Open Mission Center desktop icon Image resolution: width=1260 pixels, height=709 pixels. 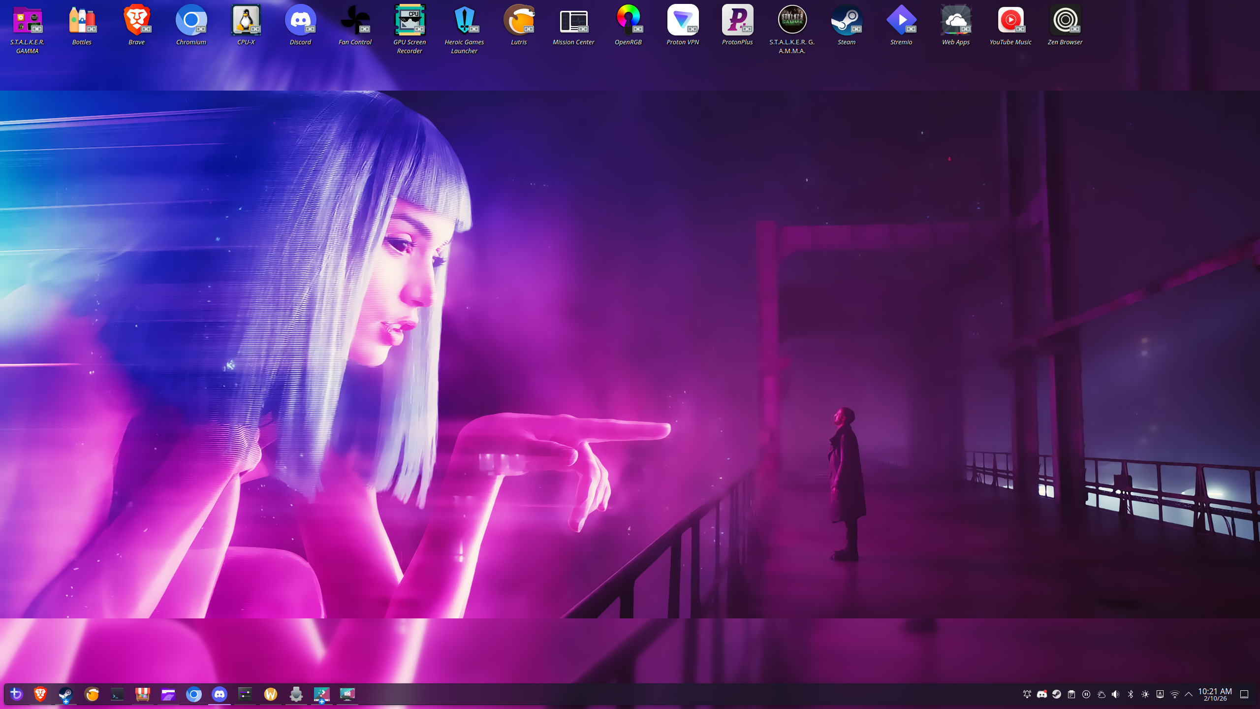coord(573,21)
